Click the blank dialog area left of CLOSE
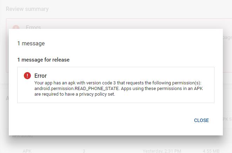The height and width of the screenshot is (153, 232). (105, 120)
